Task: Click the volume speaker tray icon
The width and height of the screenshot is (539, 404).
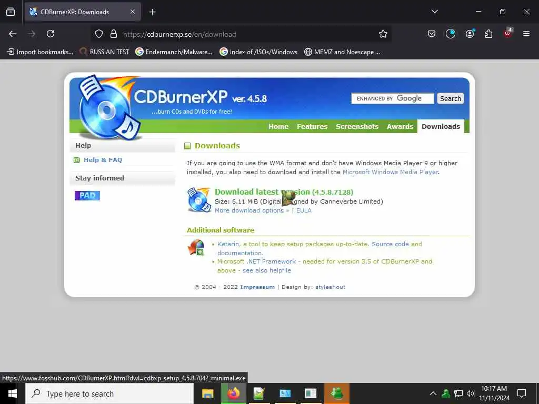Action: click(x=471, y=393)
